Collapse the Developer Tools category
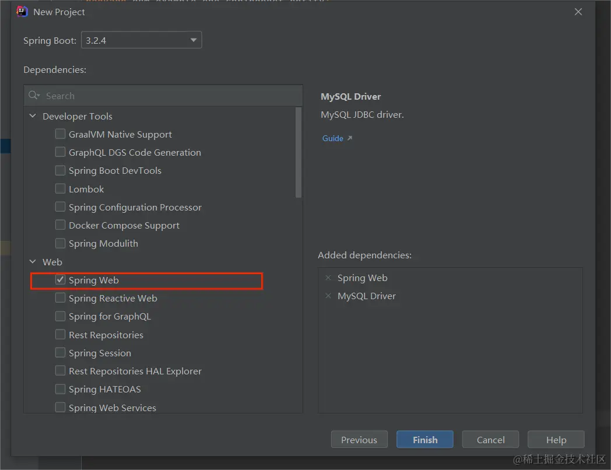611x470 pixels. coord(33,115)
